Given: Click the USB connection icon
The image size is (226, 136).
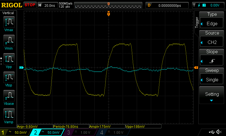Looking at the screenshot, I should pyautogui.click(x=212, y=132).
